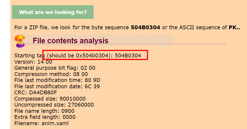The image size is (247, 129).
Task: Click the bold ASCII sequence PK..
Action: tap(234, 28)
